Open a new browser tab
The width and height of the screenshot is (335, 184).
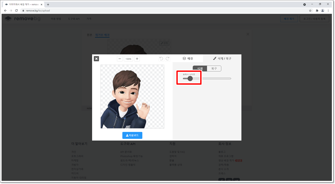click(x=48, y=4)
